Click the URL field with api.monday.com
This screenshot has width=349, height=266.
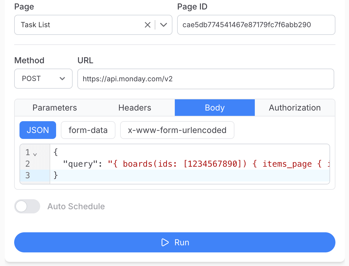206,79
